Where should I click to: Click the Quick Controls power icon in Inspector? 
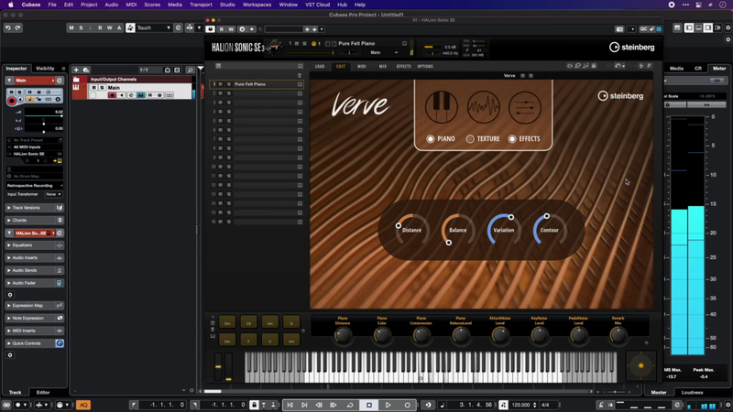[60, 343]
